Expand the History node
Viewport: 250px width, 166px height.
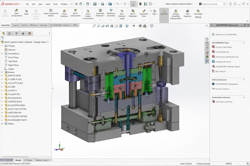(2, 46)
